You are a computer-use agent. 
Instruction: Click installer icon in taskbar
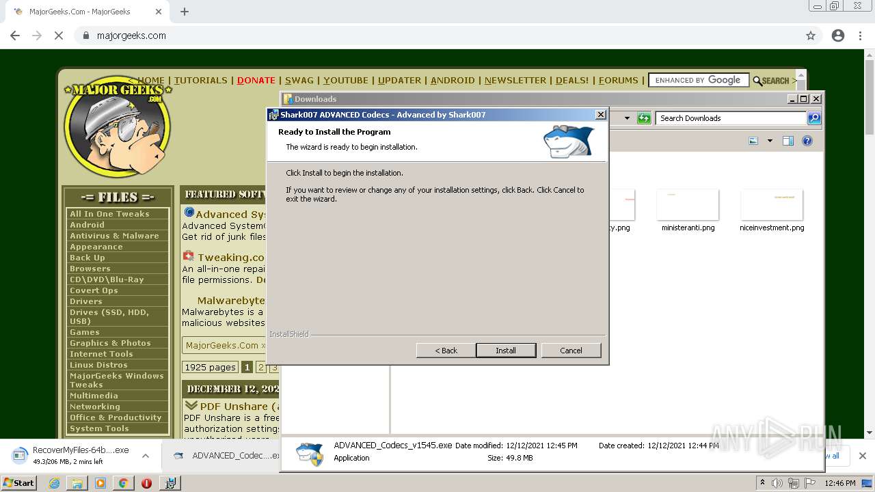coord(170,483)
